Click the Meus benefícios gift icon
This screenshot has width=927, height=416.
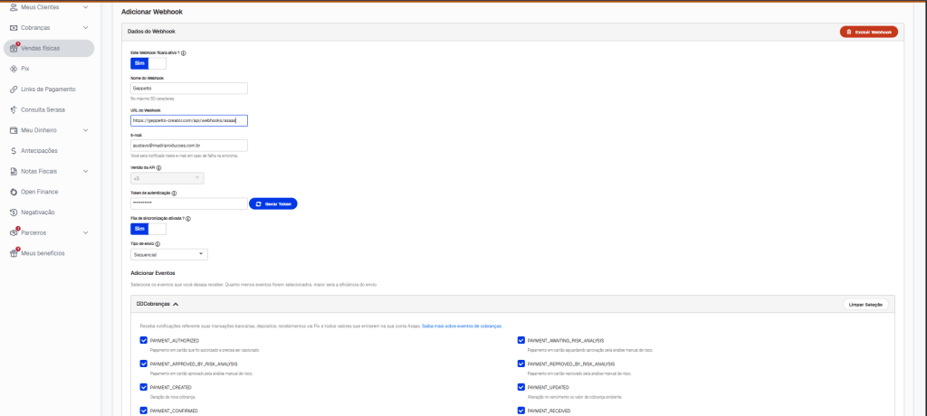[13, 253]
